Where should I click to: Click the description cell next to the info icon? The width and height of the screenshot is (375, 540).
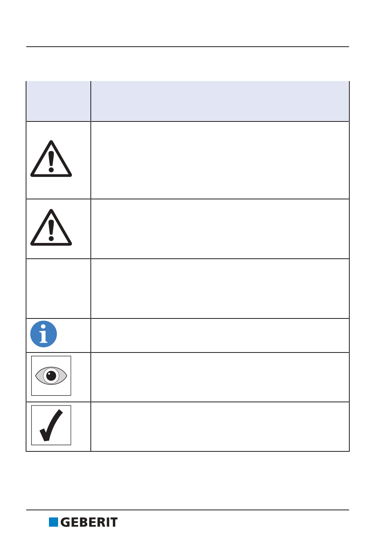tap(220, 335)
